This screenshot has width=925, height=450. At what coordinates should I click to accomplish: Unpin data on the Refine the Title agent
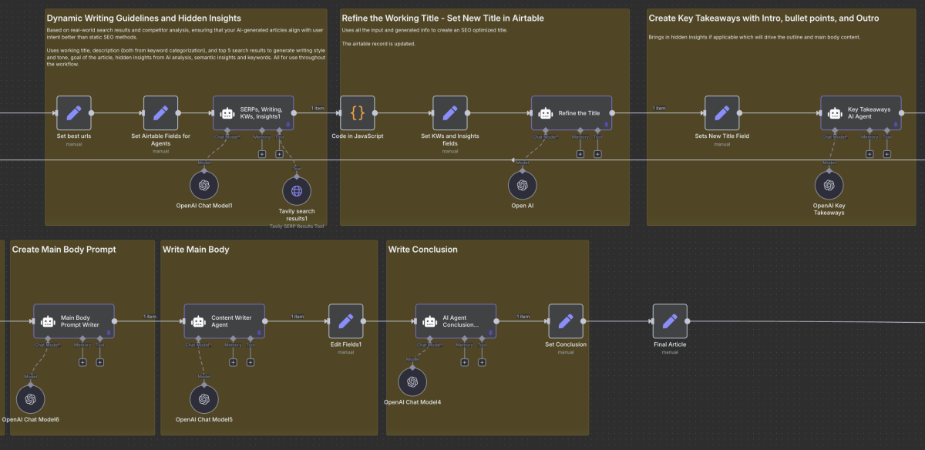point(607,125)
